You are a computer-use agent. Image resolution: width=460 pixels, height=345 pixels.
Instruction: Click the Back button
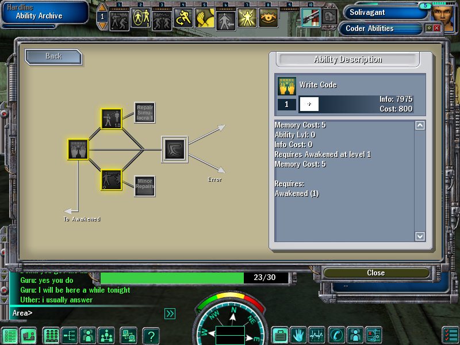pos(53,56)
